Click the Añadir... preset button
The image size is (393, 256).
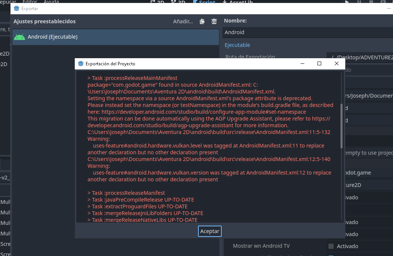pyautogui.click(x=183, y=21)
